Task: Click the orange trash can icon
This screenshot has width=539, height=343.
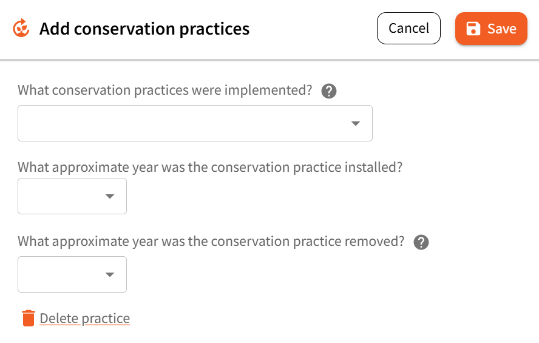Action: coord(28,318)
